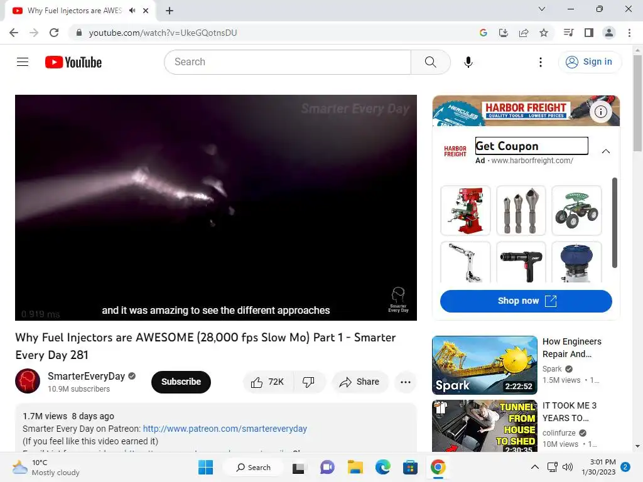Open a new tab with plus

[170, 11]
